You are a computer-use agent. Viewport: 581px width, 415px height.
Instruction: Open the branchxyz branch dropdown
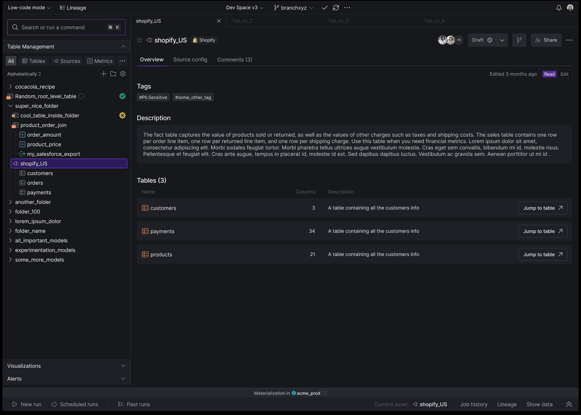coord(294,8)
